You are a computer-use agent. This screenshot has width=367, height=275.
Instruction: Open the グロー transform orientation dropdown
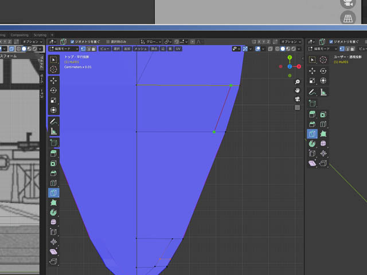151,42
